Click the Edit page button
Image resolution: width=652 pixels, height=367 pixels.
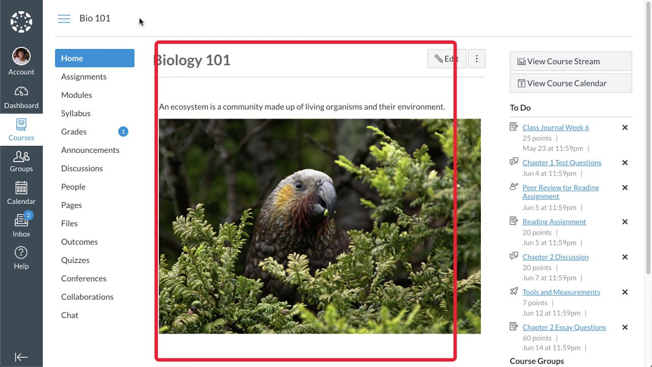tap(447, 59)
